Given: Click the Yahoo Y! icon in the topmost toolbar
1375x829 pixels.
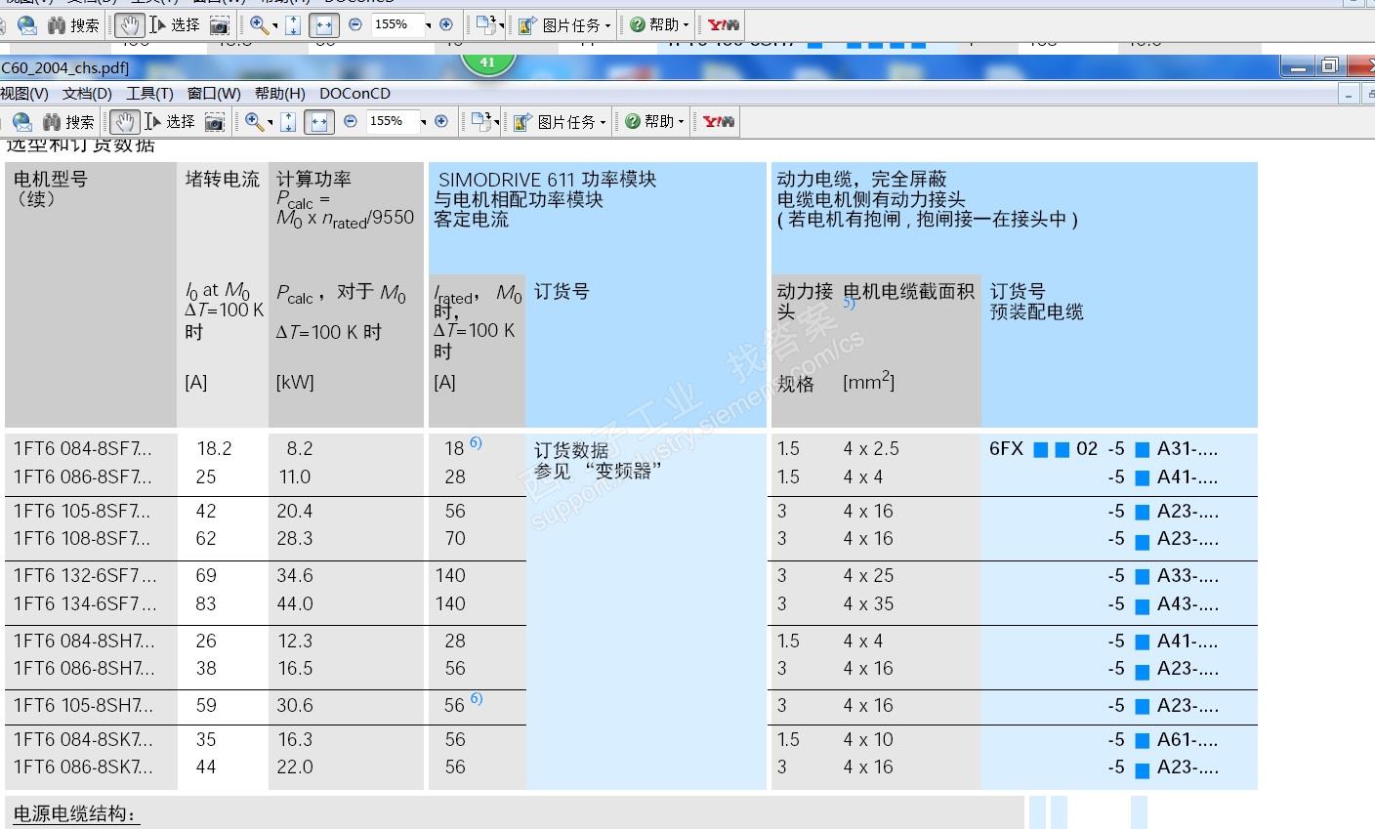Looking at the screenshot, I should click(724, 24).
